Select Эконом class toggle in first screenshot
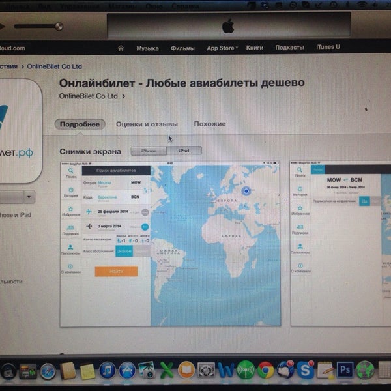 pos(124,251)
